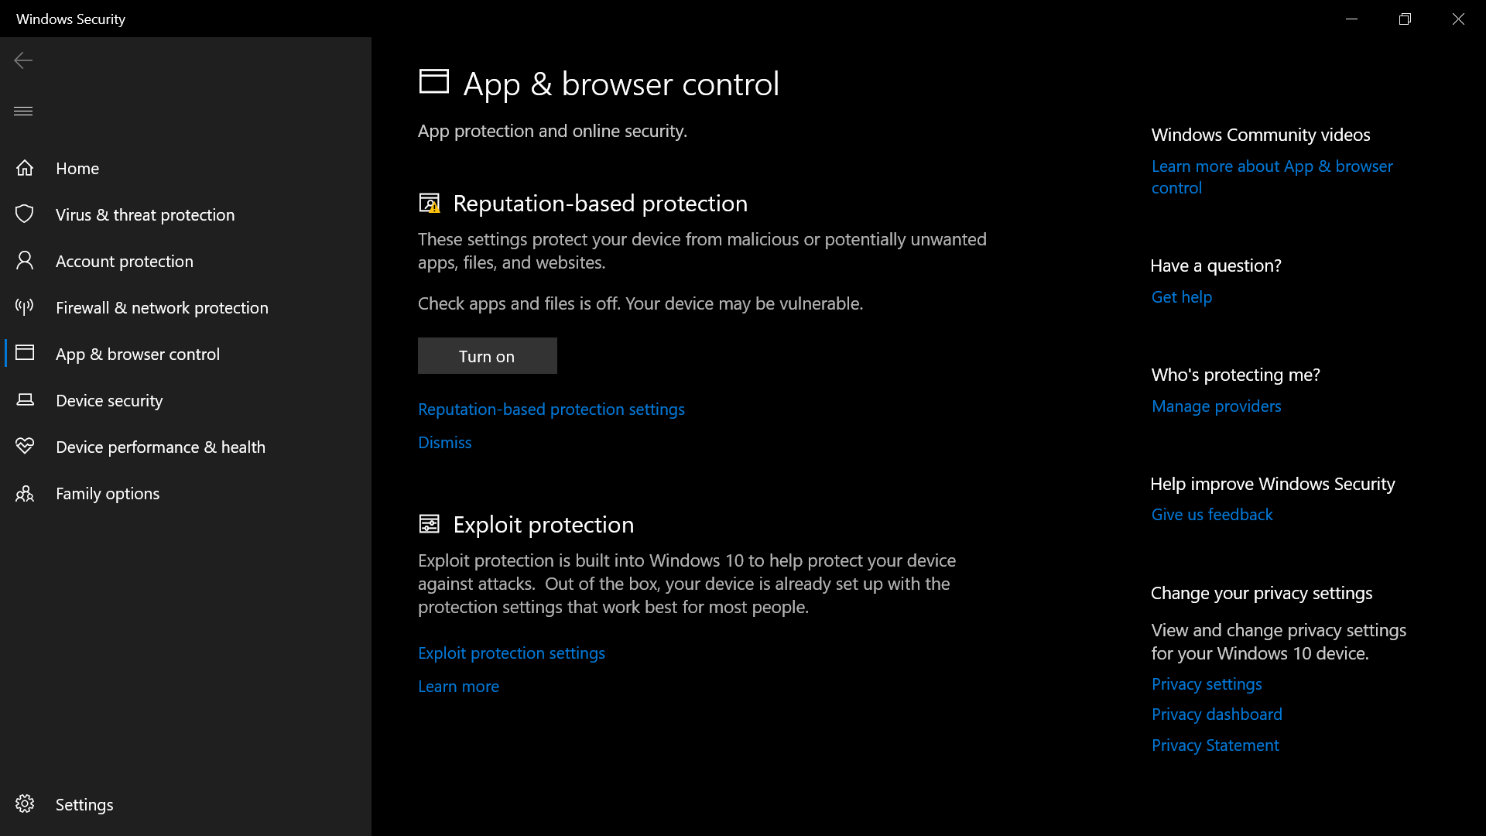This screenshot has width=1486, height=836.
Task: Open Device performance & health
Action: tap(186, 447)
